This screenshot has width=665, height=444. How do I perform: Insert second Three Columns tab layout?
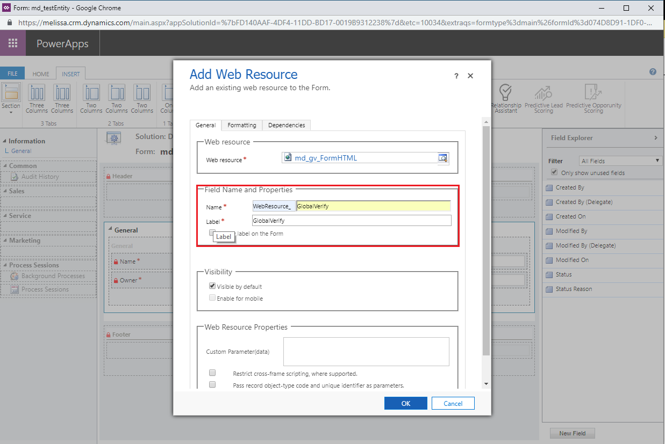pyautogui.click(x=62, y=92)
